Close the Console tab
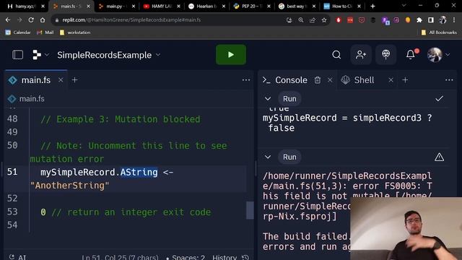Screen dimensions: 462x260 [330, 80]
